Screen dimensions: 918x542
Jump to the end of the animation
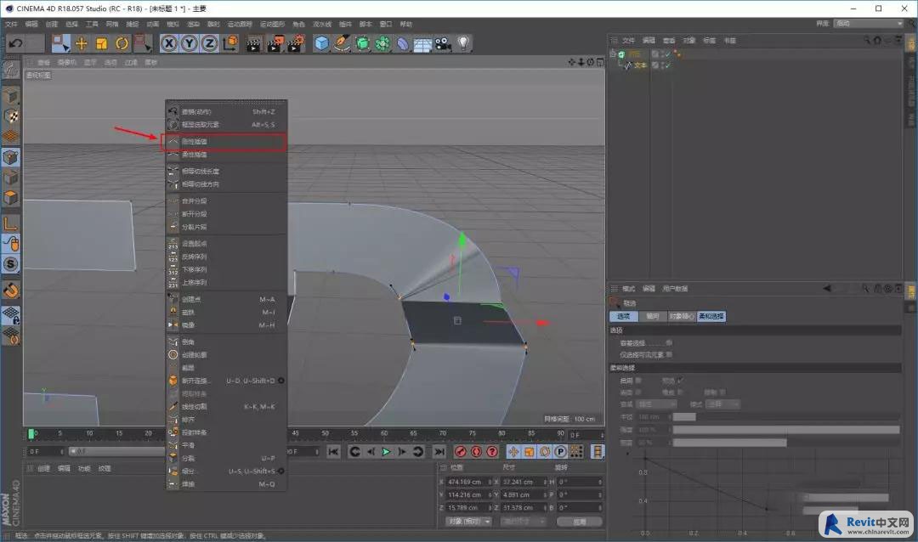click(x=439, y=451)
